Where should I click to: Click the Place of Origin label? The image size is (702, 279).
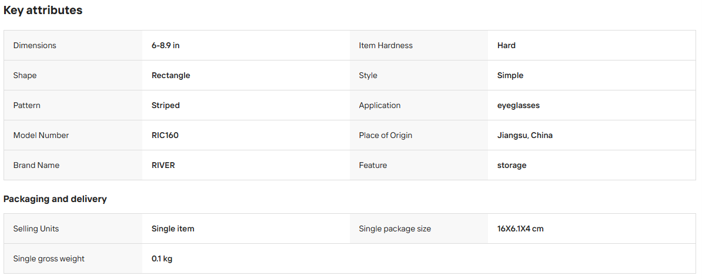point(386,135)
